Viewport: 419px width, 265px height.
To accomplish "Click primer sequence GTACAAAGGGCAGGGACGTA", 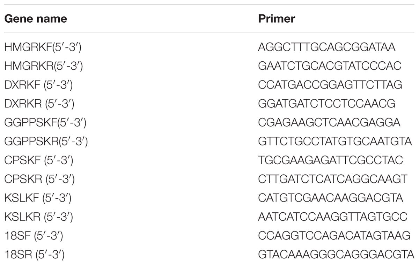I will click(336, 254).
